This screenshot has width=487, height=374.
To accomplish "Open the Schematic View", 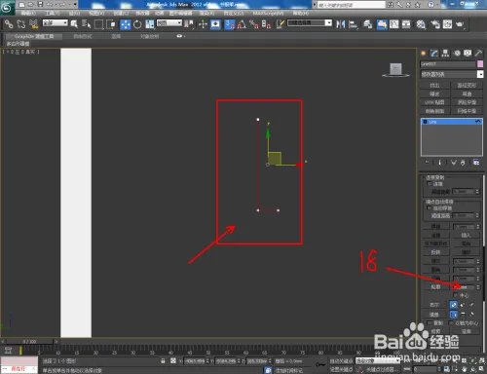I will tap(406, 24).
